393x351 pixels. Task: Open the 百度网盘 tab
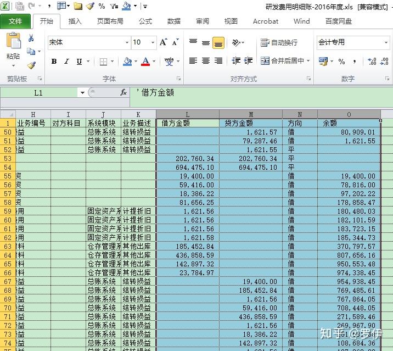click(338, 21)
